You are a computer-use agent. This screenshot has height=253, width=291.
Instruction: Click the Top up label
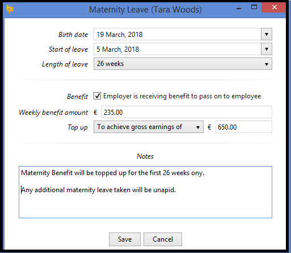(78, 127)
